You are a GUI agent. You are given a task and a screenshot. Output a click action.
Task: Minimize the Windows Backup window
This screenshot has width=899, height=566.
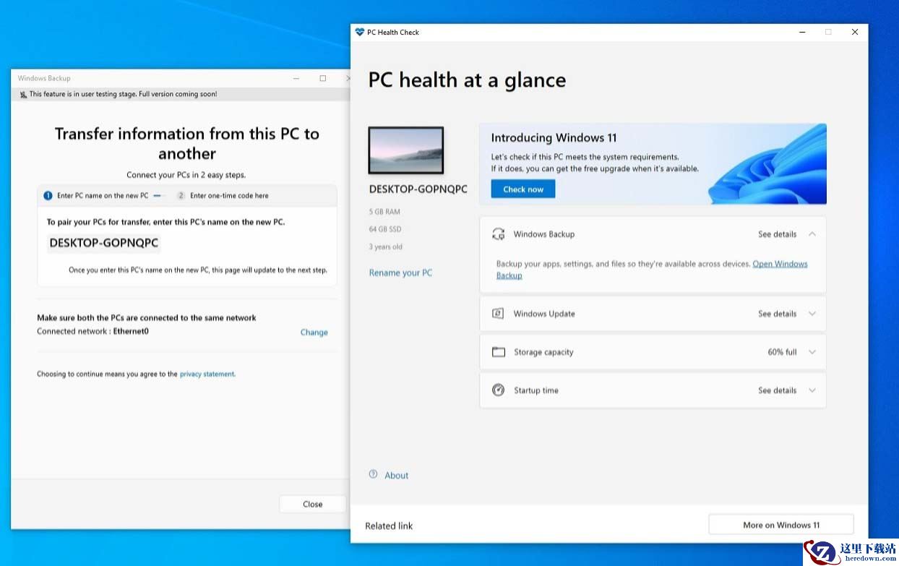coord(296,78)
